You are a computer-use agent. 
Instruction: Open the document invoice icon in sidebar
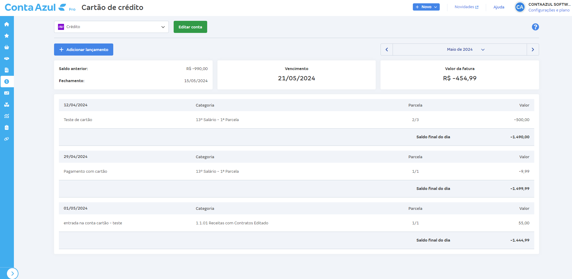(x=7, y=70)
